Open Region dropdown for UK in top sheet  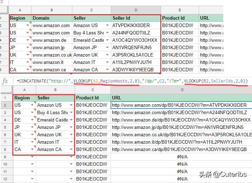pyautogui.click(x=28, y=55)
